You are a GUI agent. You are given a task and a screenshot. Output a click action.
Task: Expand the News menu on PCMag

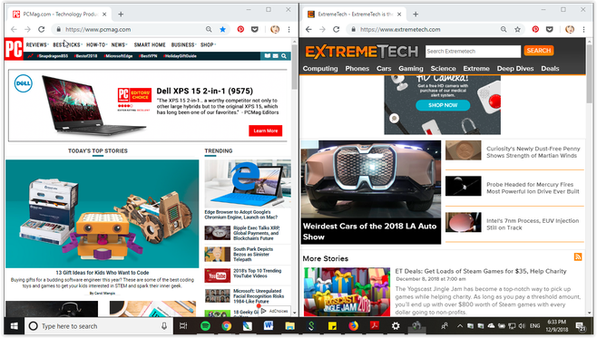pos(119,45)
